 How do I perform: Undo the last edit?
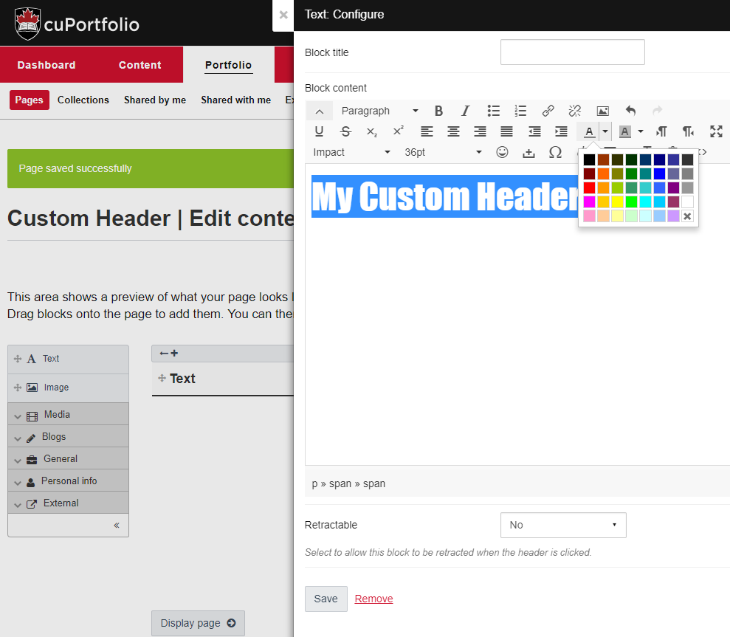630,111
